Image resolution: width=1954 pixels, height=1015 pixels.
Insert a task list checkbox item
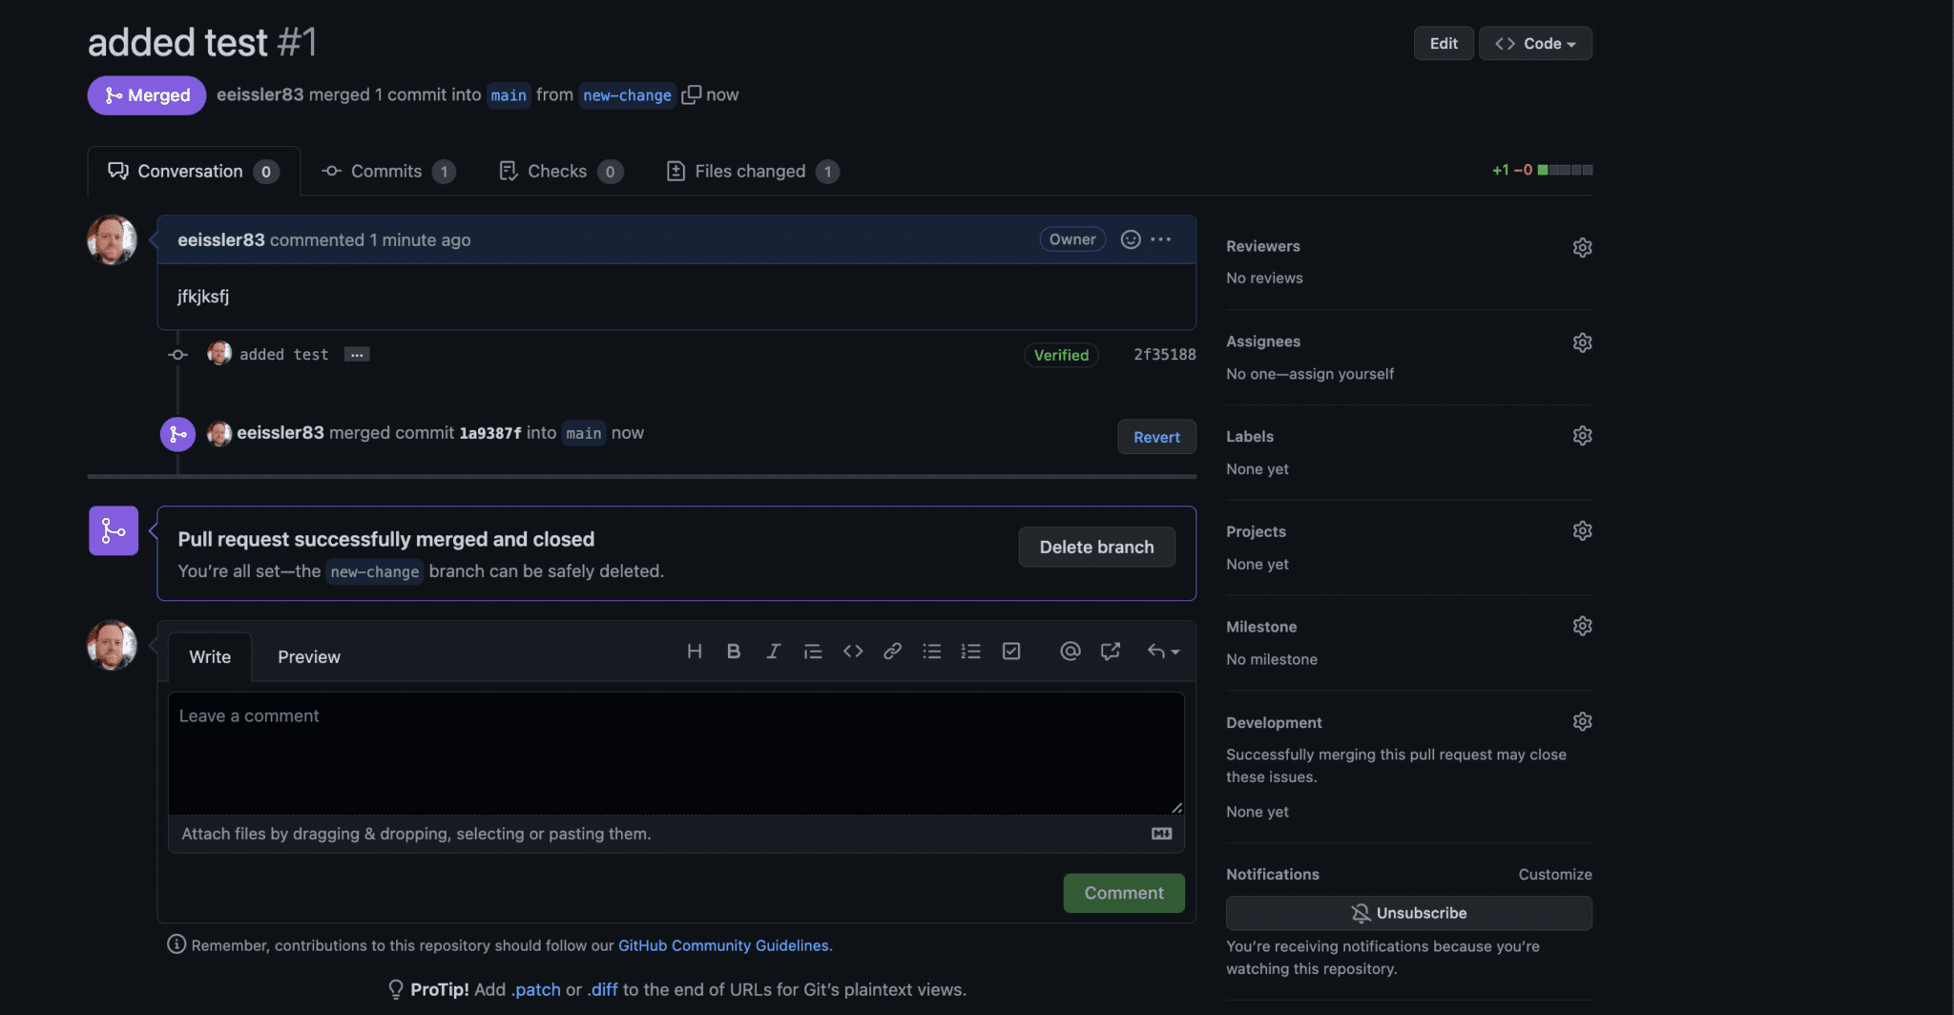coord(1011,651)
